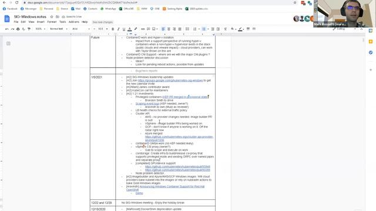This screenshot has width=376, height=211.
Task: Click the Decrease indent icon
Action: [x=213, y=29]
